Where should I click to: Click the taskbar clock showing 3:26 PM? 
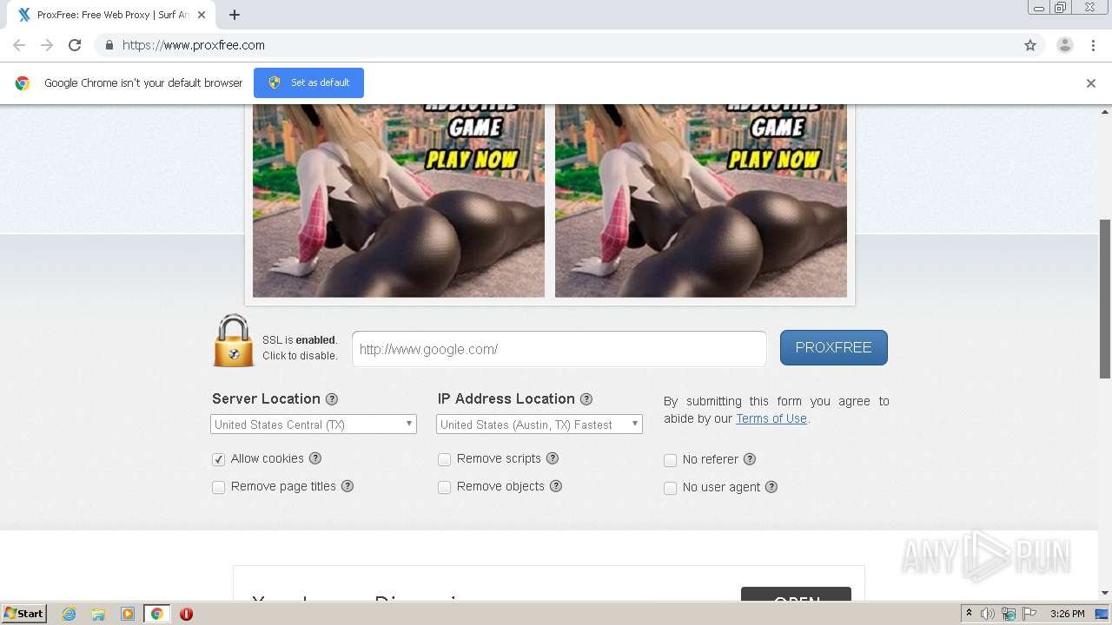point(1067,614)
